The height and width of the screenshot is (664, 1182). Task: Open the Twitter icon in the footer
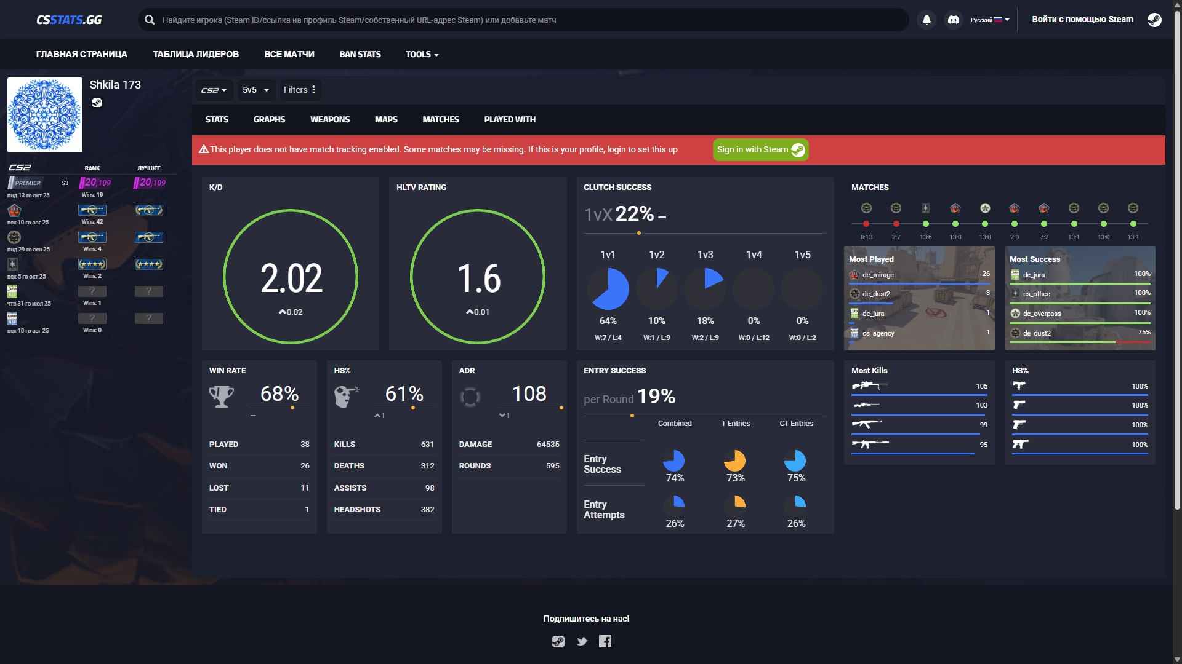(582, 641)
